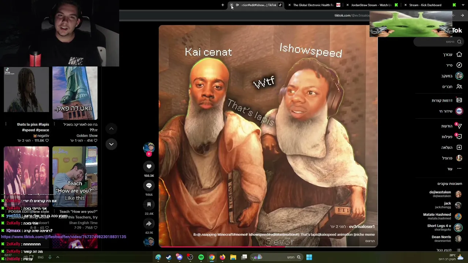Open the Activity inbox icon with badge
The width and height of the screenshot is (468, 263).
(459, 137)
